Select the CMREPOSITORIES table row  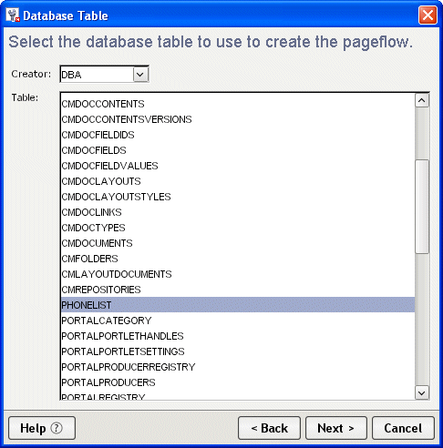pos(238,290)
